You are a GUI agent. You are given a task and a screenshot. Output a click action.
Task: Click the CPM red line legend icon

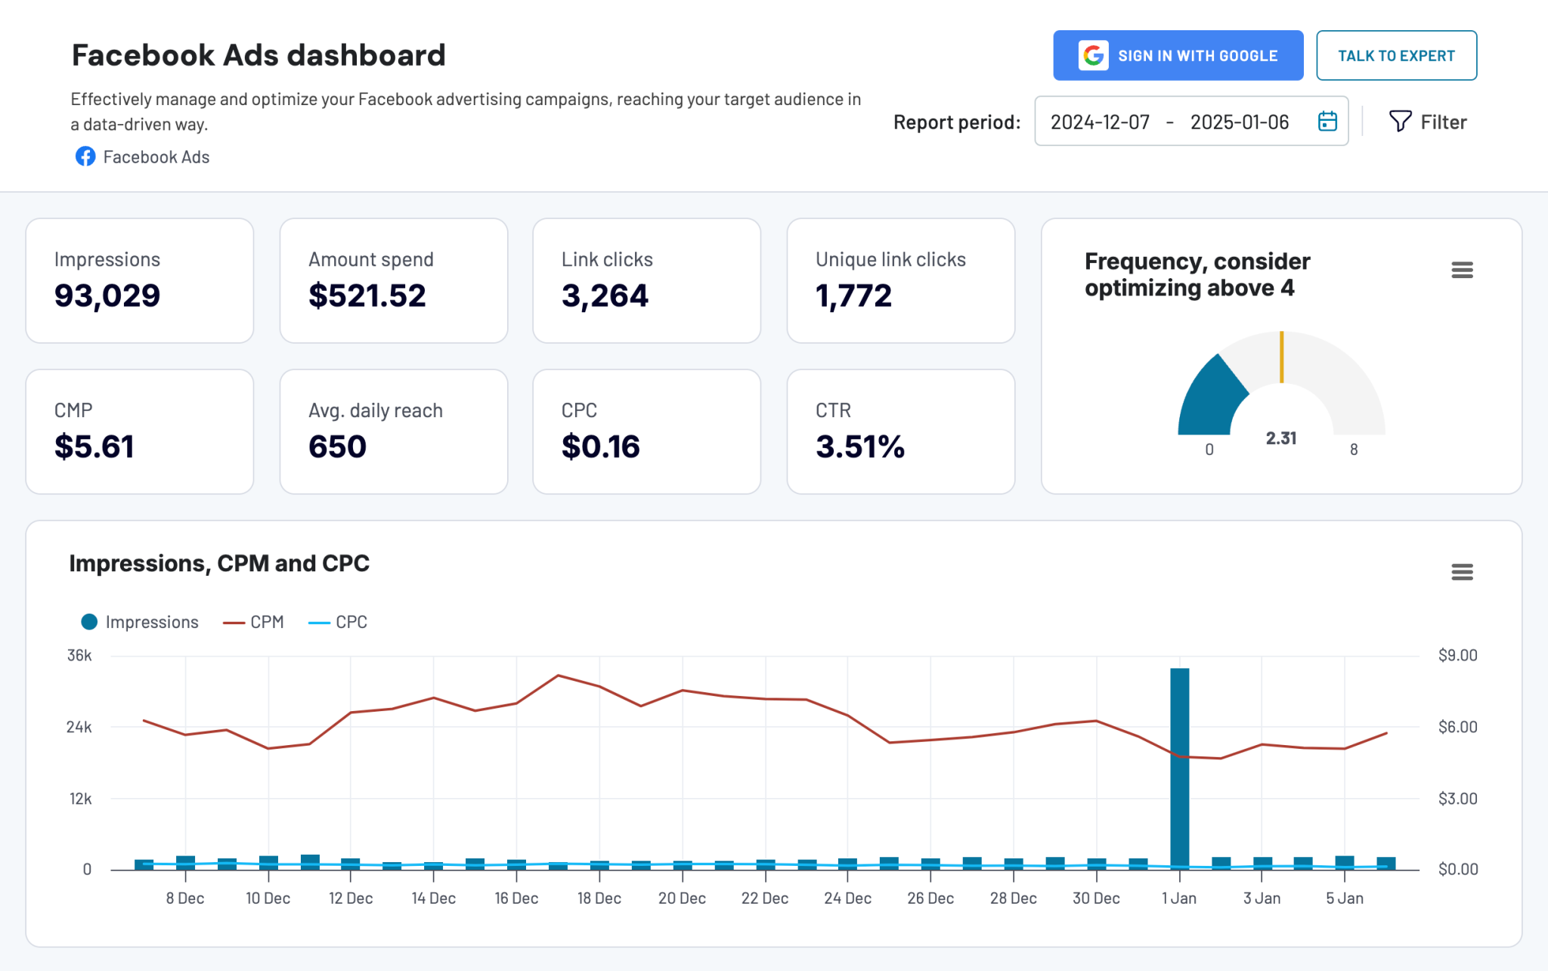tap(234, 621)
